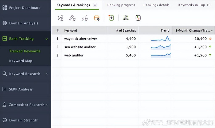The height and width of the screenshot is (128, 215).
Task: Click the green add keywords icon
Action: tap(111, 18)
